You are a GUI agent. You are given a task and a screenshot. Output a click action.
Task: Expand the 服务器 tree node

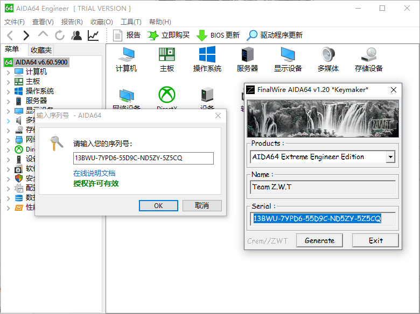tap(8, 101)
